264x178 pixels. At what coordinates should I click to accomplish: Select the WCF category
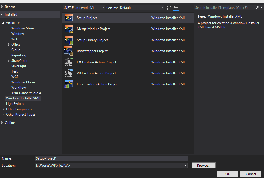[15, 77]
